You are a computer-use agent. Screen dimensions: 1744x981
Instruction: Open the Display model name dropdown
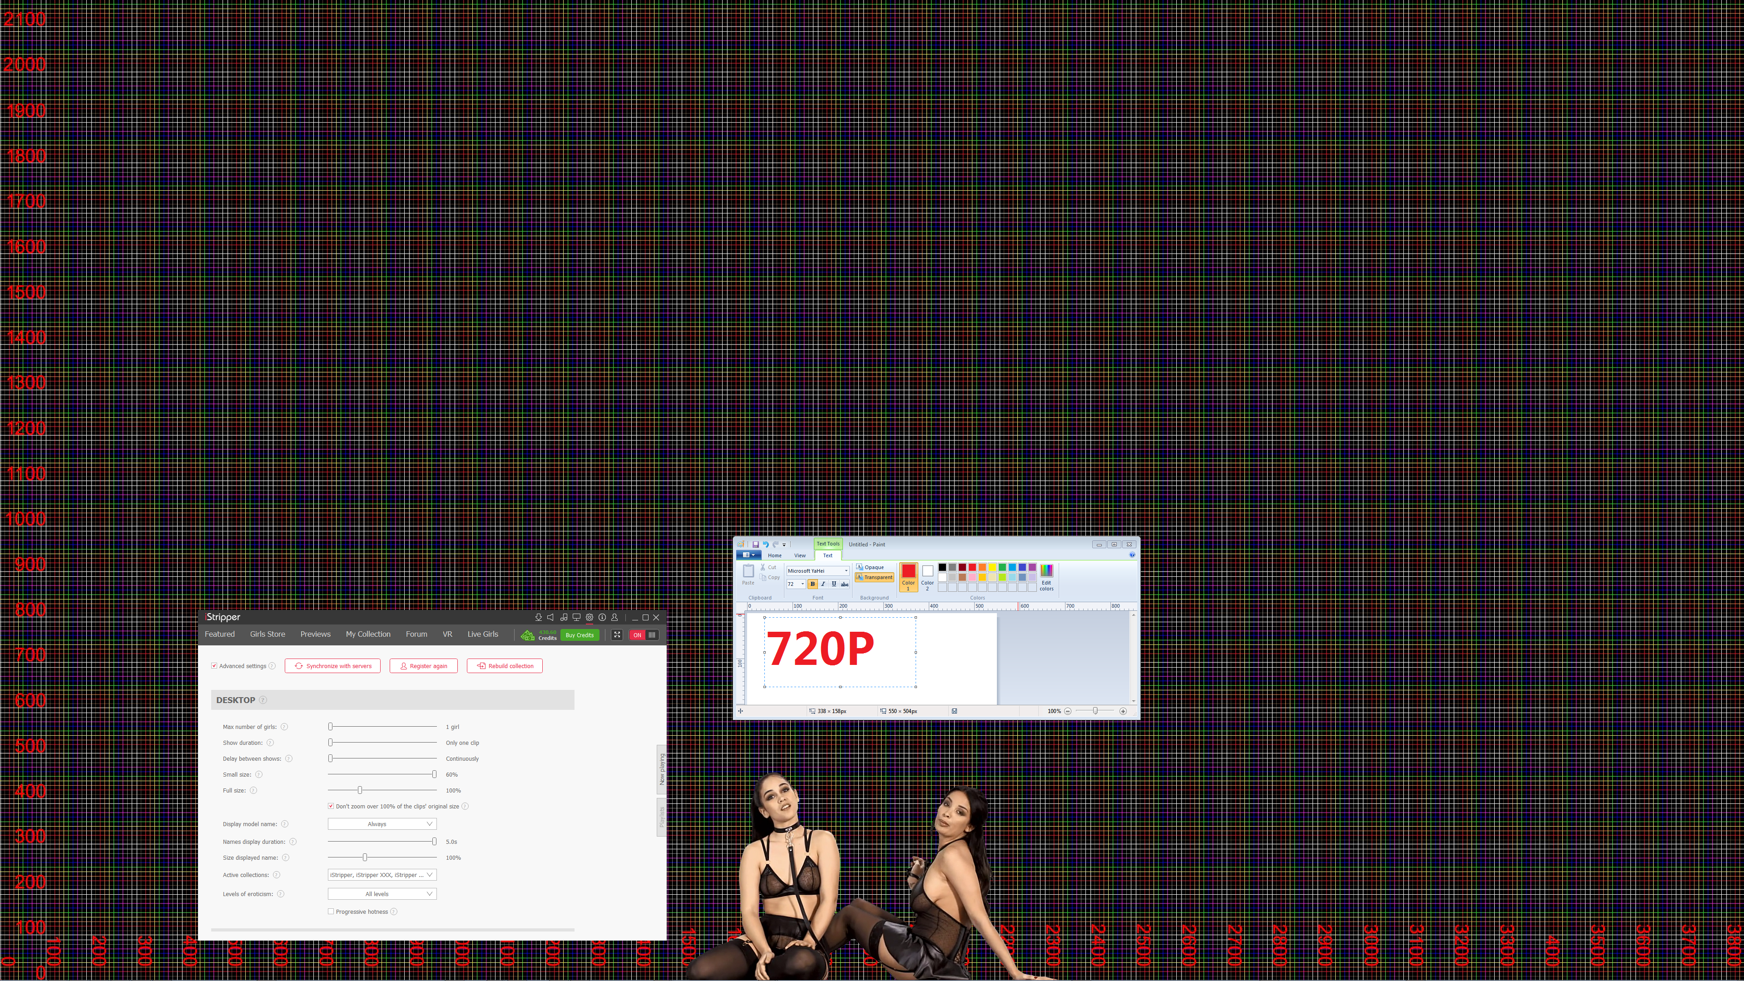pyautogui.click(x=382, y=824)
